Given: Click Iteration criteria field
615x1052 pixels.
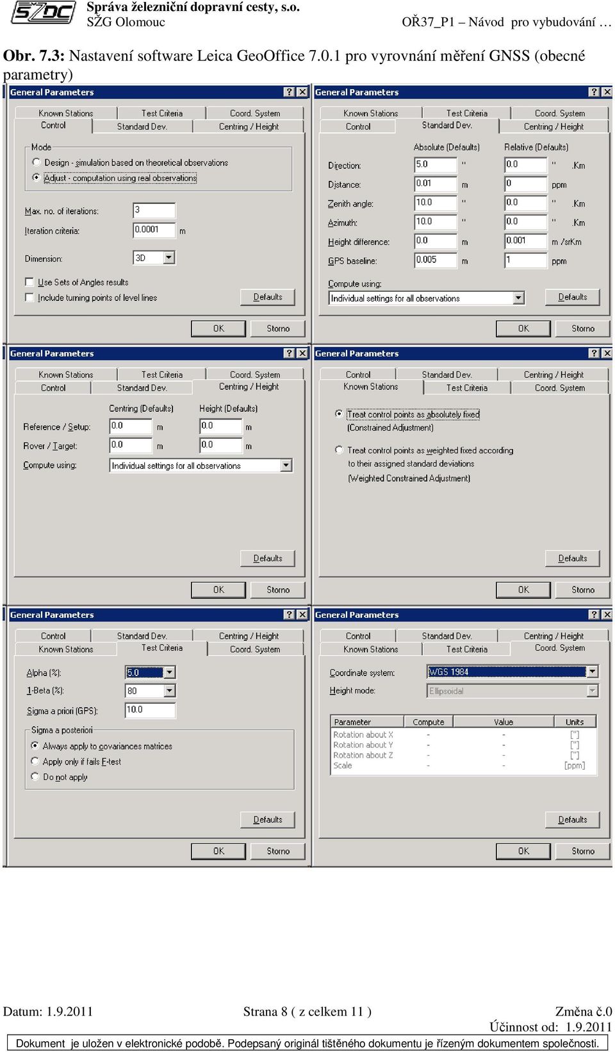Looking at the screenshot, I should coord(154,230).
